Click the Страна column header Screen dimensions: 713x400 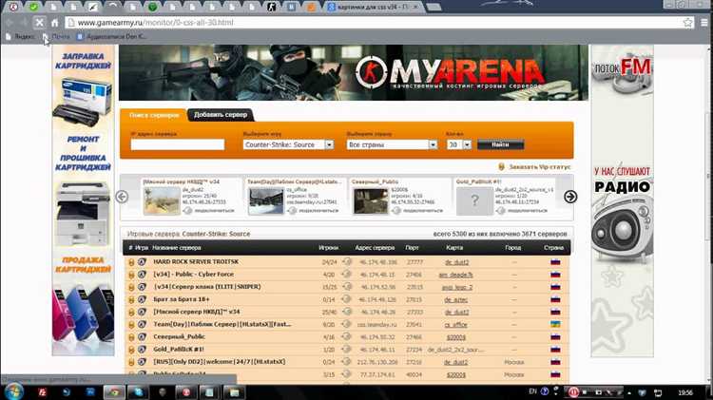coord(554,248)
